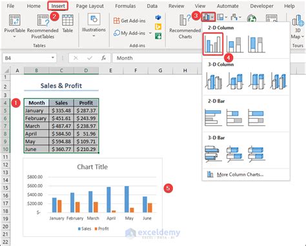
Task: Click the Sales legend entry
Action: (85, 229)
